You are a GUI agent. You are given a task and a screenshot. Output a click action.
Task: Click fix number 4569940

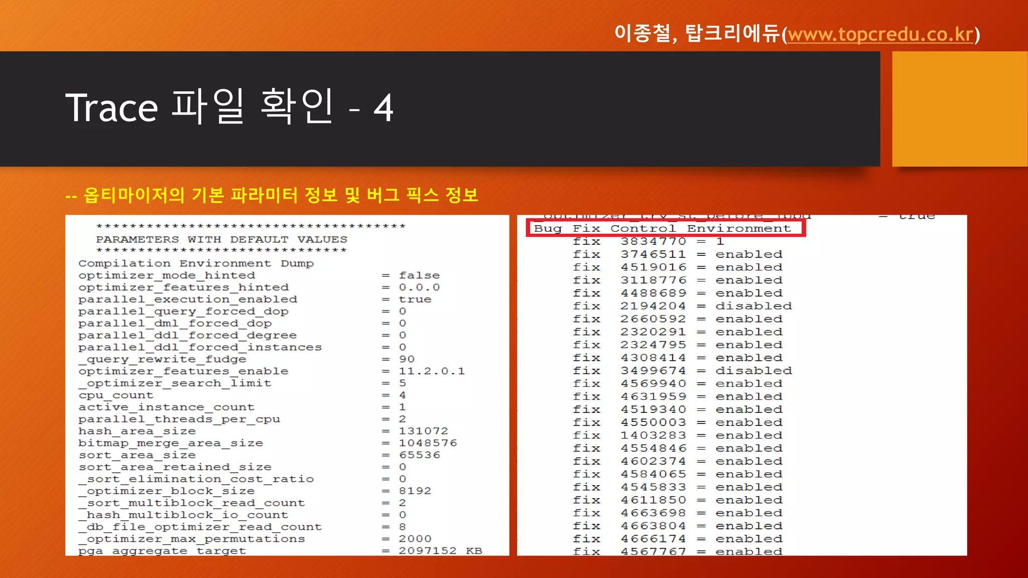654,384
